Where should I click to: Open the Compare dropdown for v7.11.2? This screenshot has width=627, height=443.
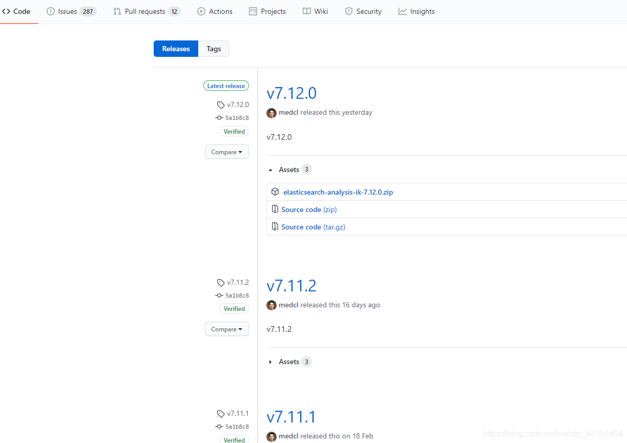[227, 329]
